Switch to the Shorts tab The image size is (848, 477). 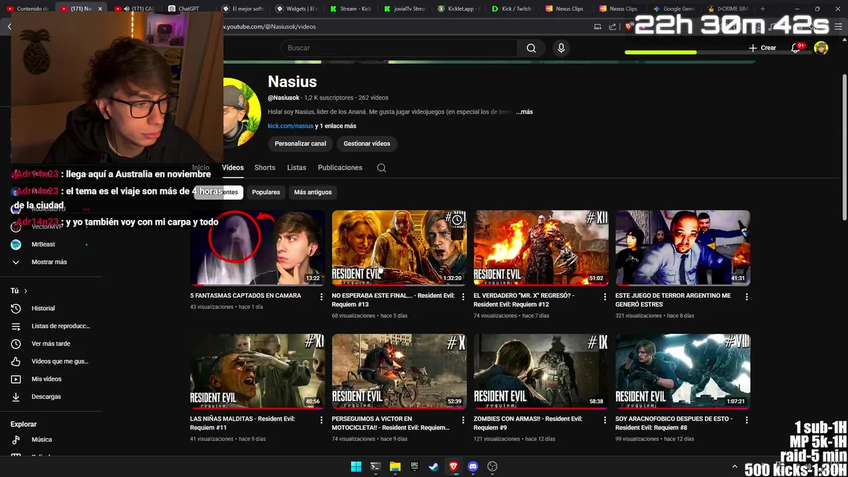coord(264,168)
